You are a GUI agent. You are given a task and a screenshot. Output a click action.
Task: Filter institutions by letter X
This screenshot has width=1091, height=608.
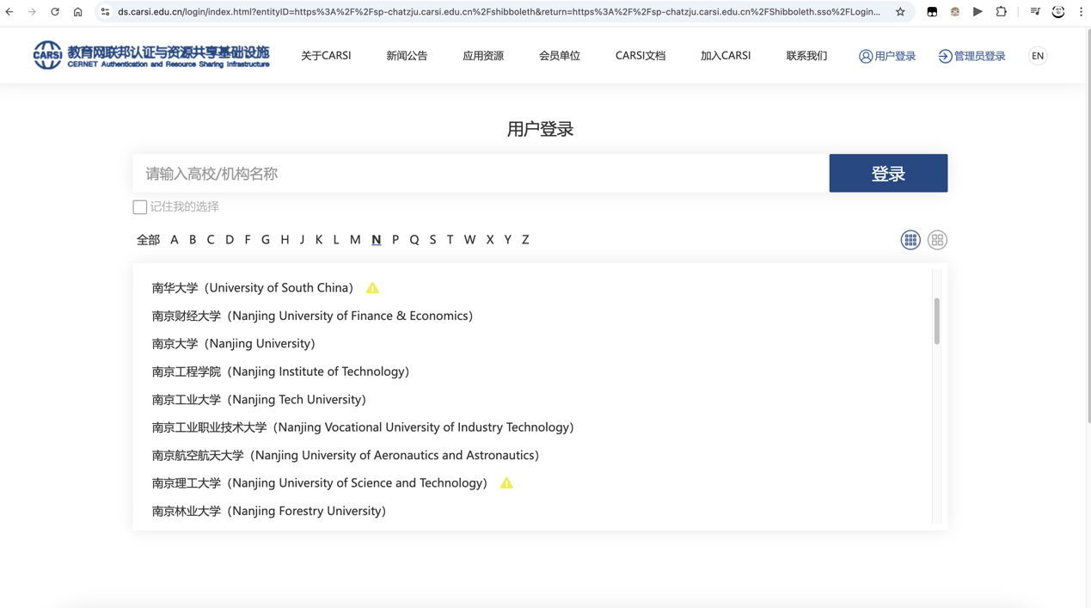pos(490,240)
